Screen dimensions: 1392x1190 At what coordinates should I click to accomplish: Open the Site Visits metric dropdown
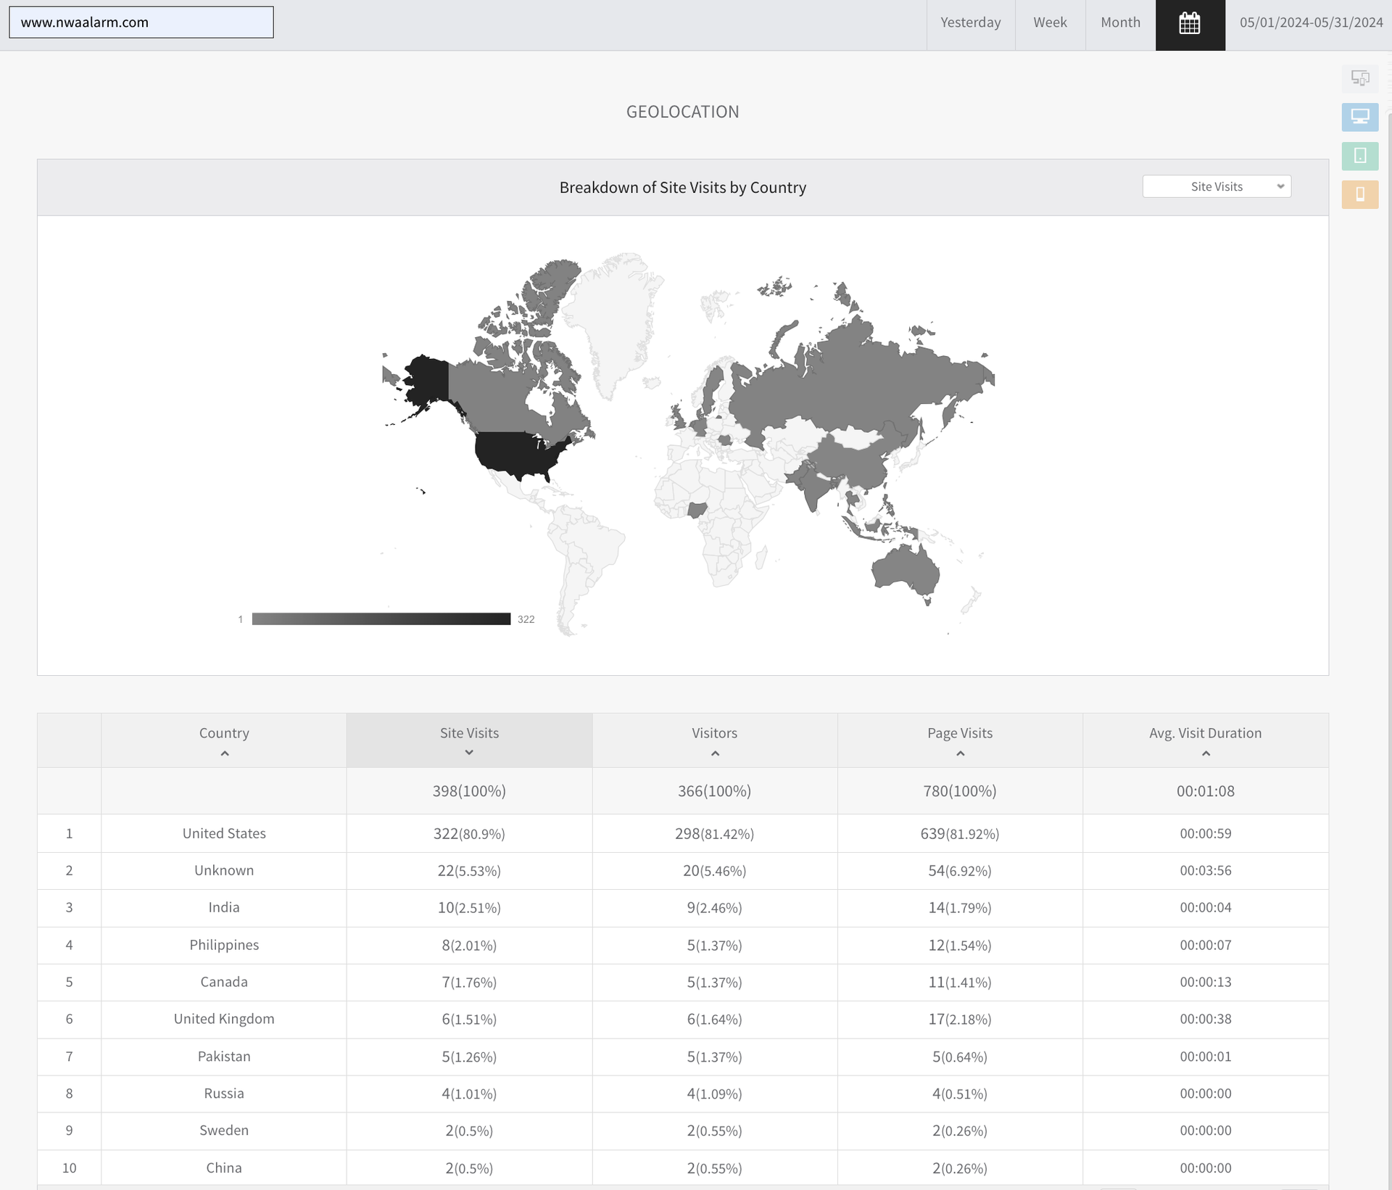coord(1216,186)
